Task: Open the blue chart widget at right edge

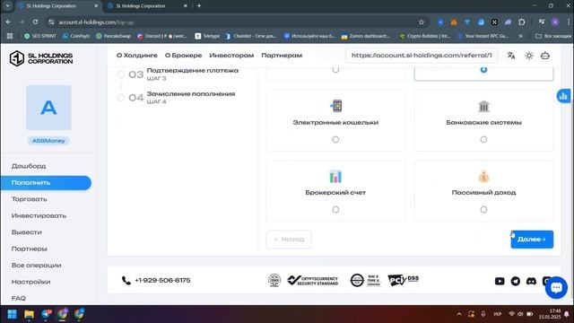Action: point(563,96)
